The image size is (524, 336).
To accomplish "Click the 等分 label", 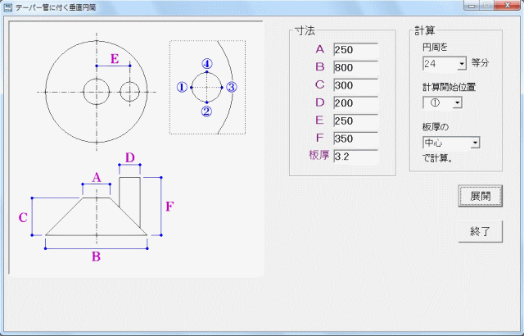I will click(x=480, y=63).
